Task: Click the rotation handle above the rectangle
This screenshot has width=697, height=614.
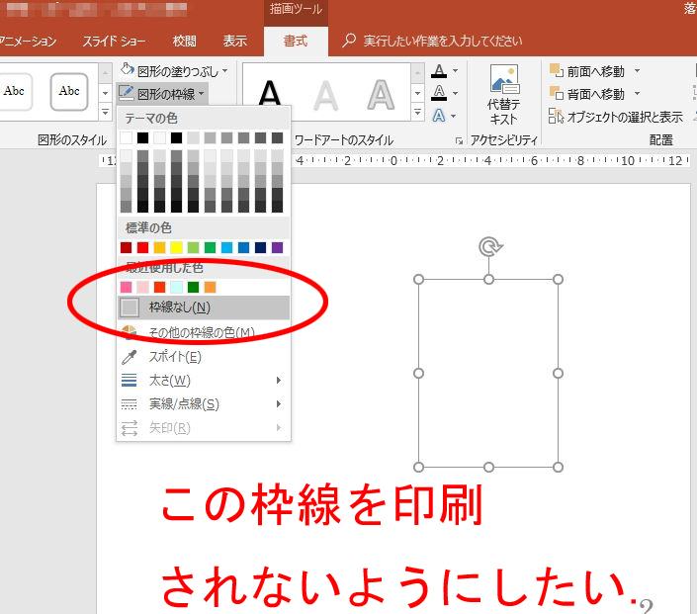Action: click(x=487, y=246)
